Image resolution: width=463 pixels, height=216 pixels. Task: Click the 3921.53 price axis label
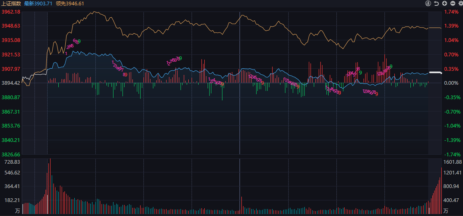click(x=11, y=54)
